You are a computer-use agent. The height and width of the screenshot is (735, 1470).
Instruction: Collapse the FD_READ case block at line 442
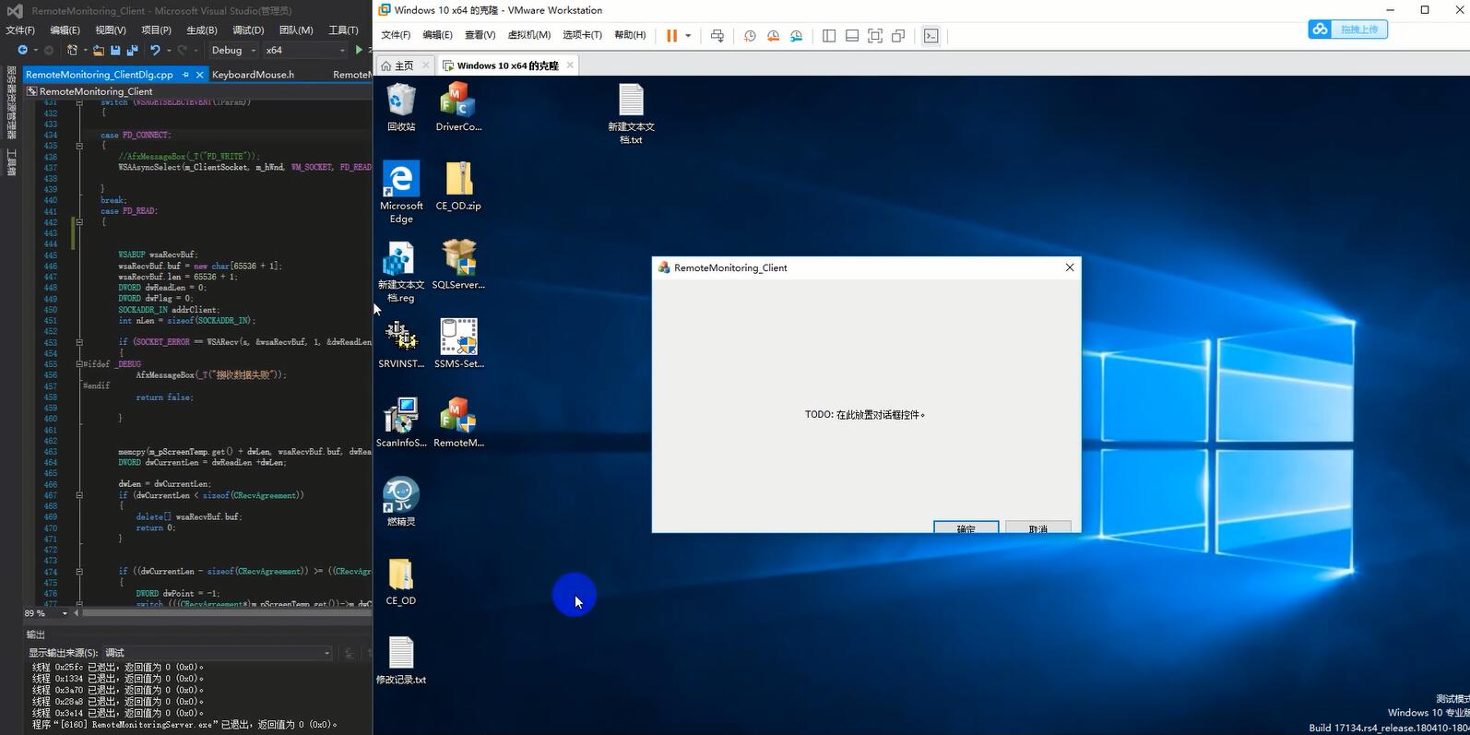coord(79,222)
